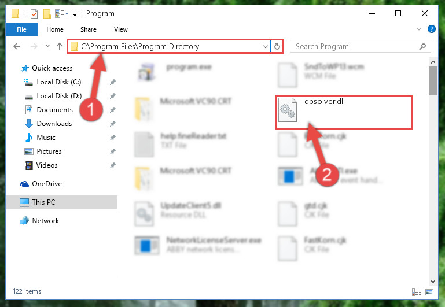The image size is (445, 307).
Task: Click the Properties quick access toolbar icon
Action: point(34,14)
